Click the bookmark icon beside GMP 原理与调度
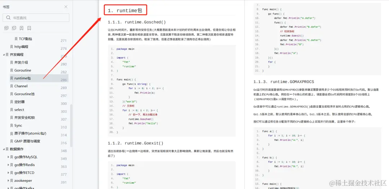389x189 pixels. pos(12,141)
